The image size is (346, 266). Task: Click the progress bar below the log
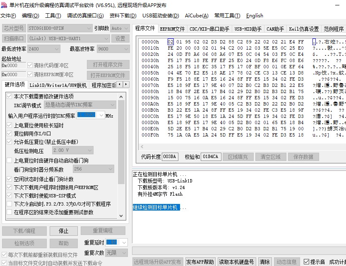point(239,251)
